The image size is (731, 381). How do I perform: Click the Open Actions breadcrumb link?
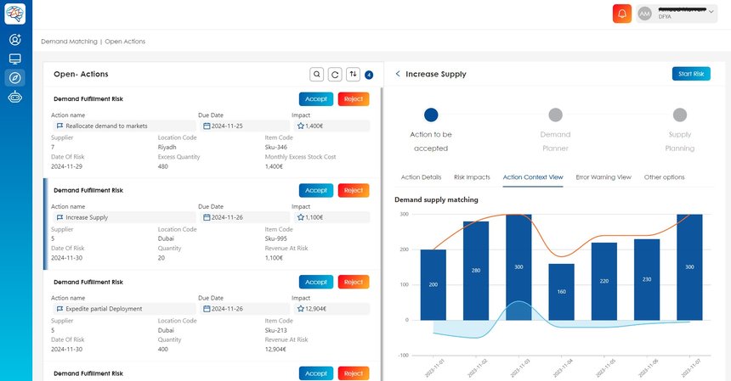click(x=125, y=42)
